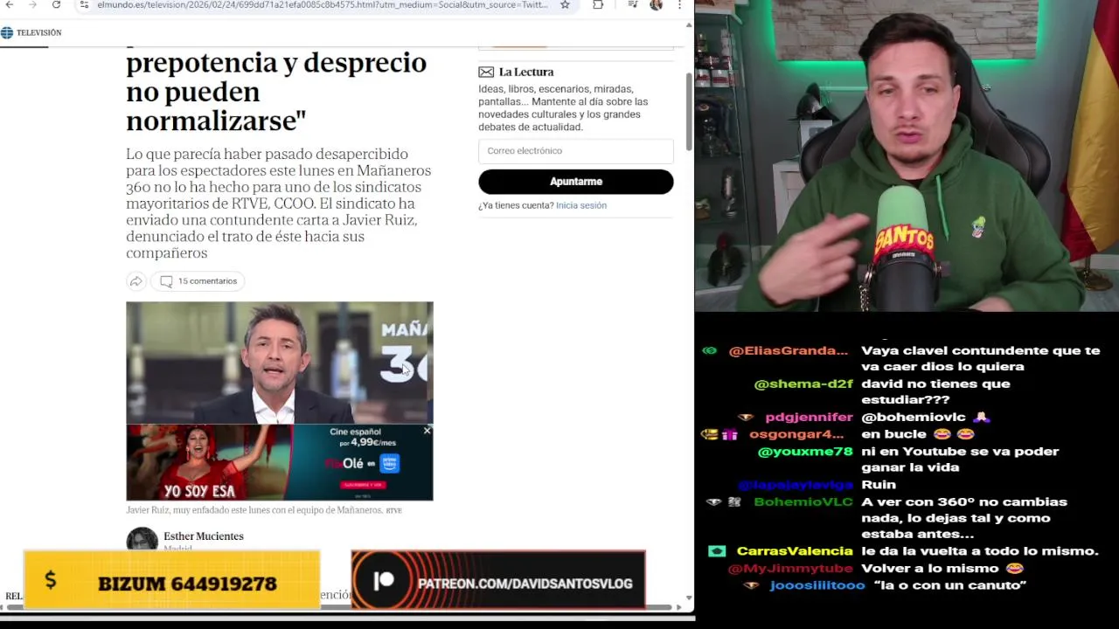The image size is (1119, 629).
Task: Close the Cine español ad
Action: click(427, 431)
